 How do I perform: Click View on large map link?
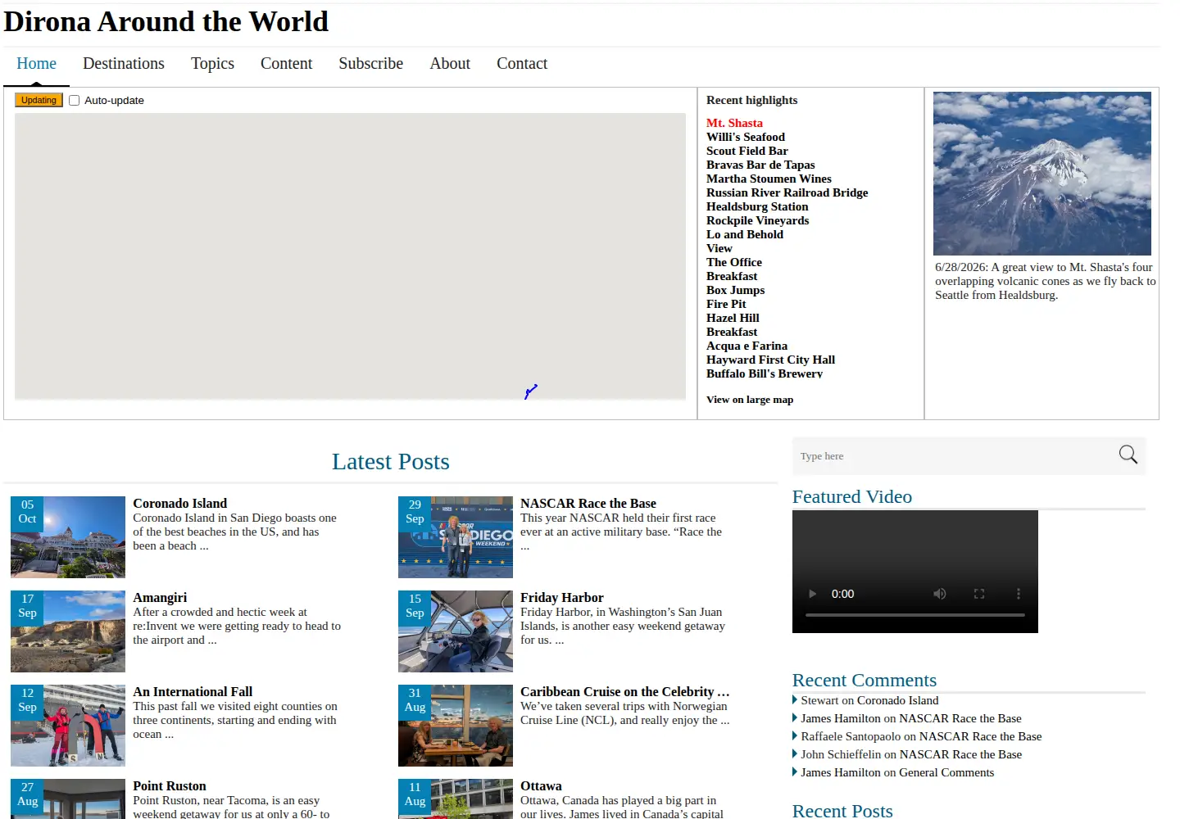(750, 400)
